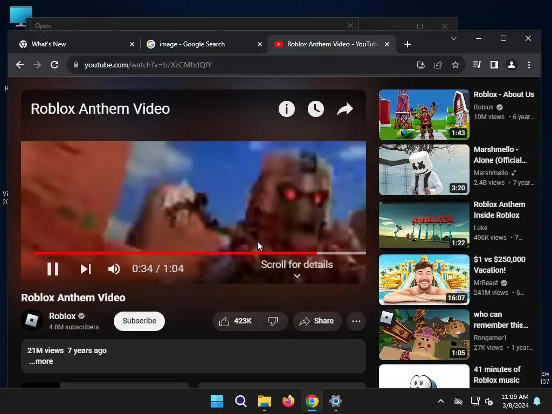Viewport: 552px width, 414px height.
Task: Expand the description with ...more
Action: coord(41,362)
